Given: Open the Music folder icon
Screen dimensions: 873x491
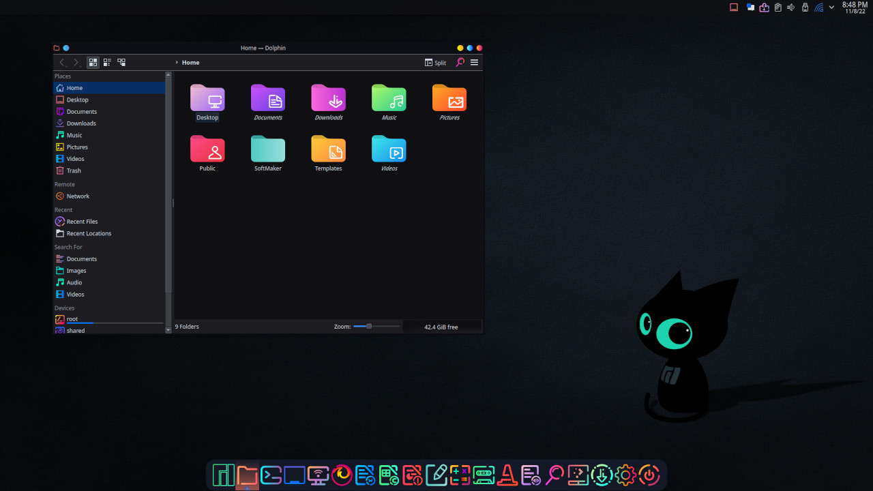Looking at the screenshot, I should (389, 100).
